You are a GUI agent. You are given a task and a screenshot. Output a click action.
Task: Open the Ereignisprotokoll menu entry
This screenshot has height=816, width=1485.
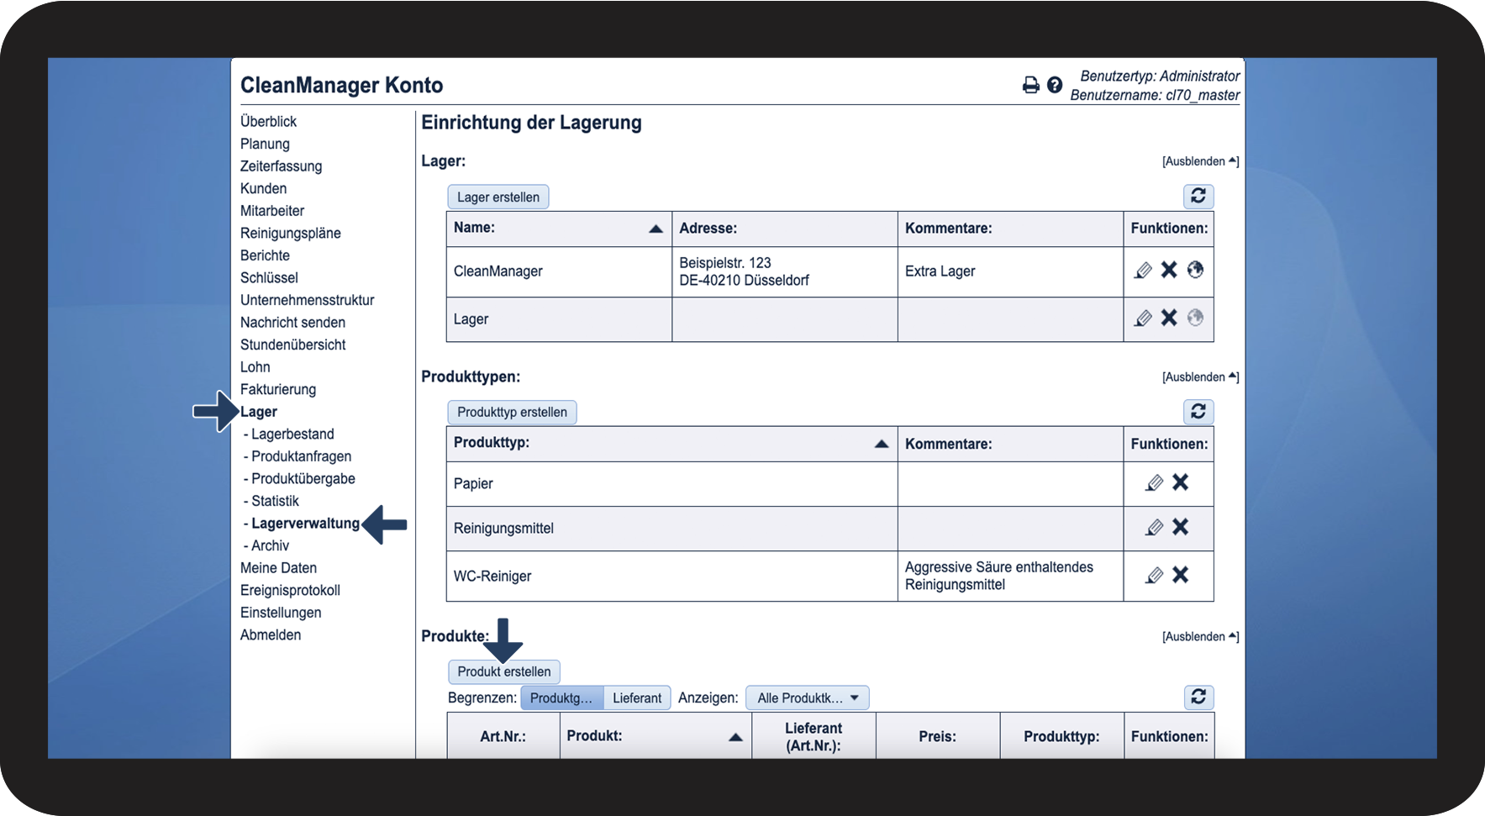pyautogui.click(x=290, y=590)
